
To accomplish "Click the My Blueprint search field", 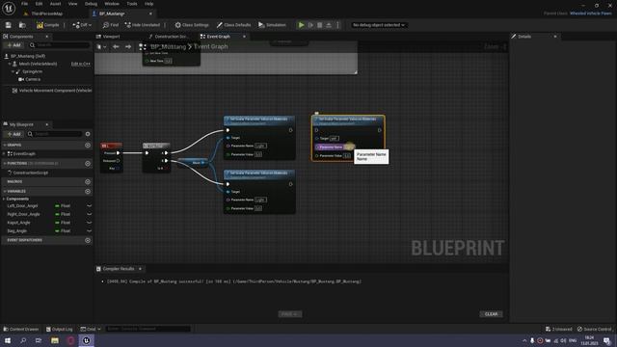I will click(55, 134).
